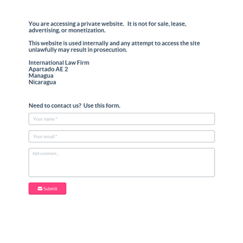243x243 pixels.
Task: Click the word 'Submit' on the pink button
Action: [x=51, y=189]
